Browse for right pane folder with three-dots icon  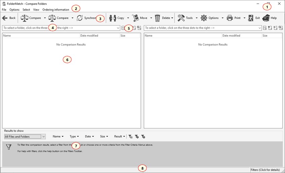(265, 28)
